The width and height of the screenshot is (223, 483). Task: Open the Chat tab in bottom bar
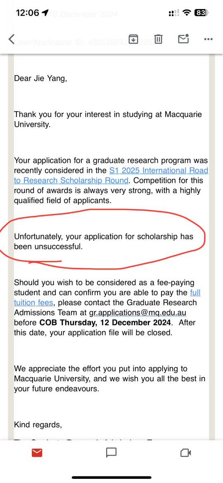[111, 452]
